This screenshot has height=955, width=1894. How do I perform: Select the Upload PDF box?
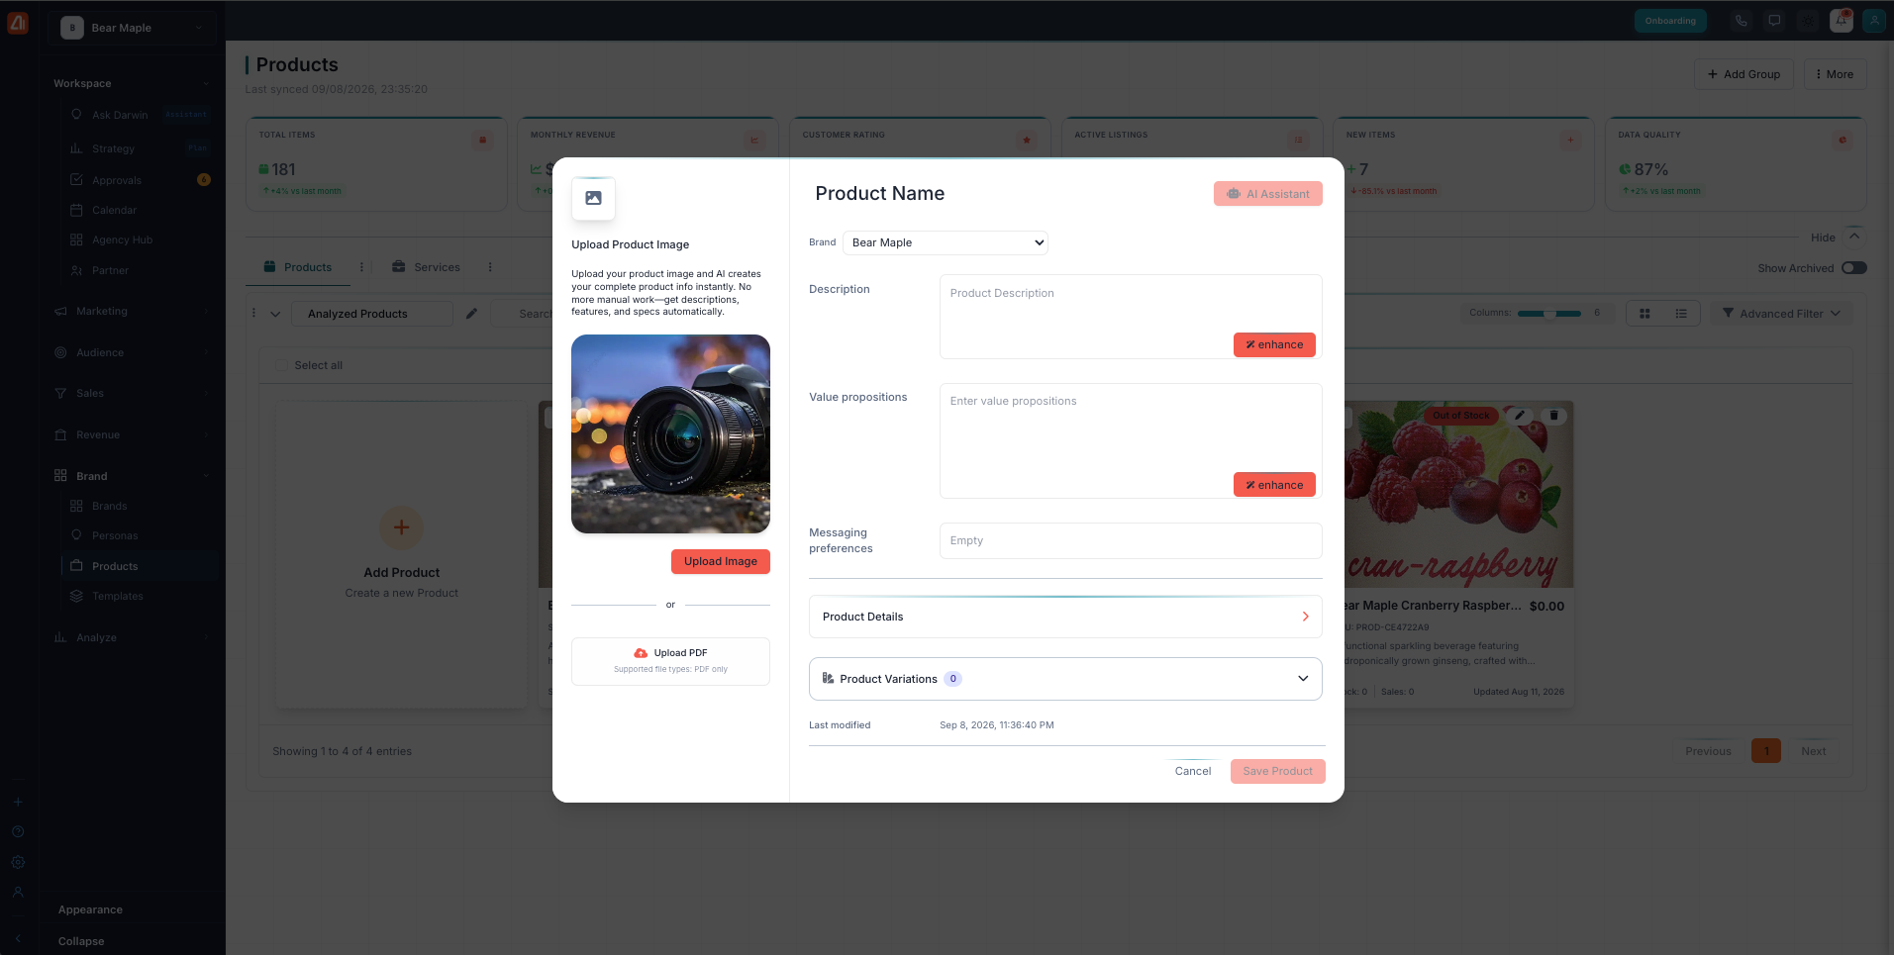pos(670,661)
